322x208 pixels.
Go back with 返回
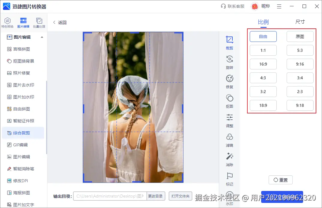click(60, 22)
